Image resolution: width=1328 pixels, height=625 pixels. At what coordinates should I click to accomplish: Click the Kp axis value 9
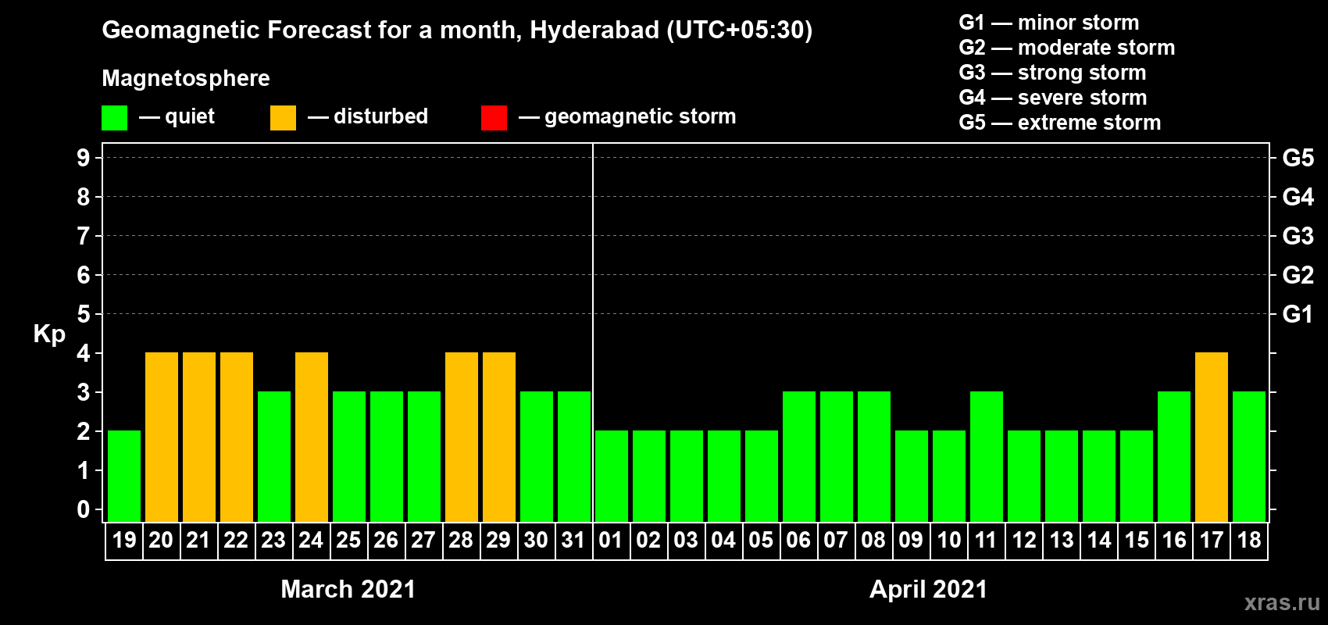(84, 158)
